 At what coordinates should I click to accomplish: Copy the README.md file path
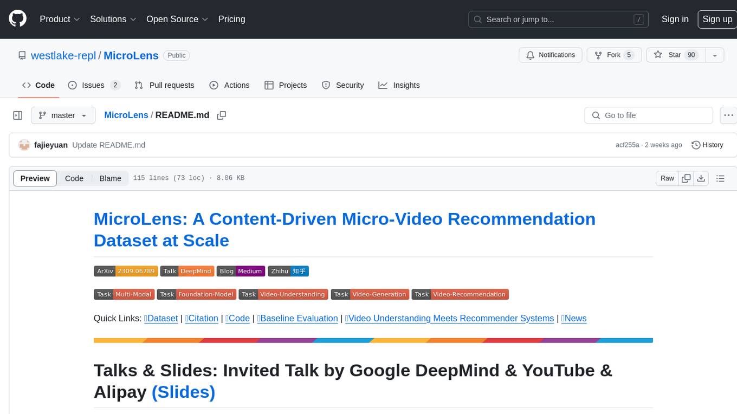[221, 115]
